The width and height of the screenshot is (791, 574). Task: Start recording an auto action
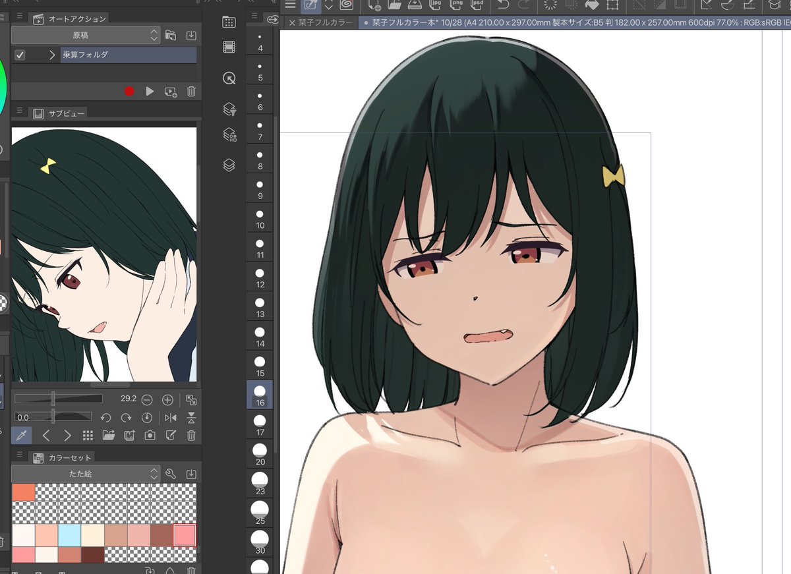[129, 92]
